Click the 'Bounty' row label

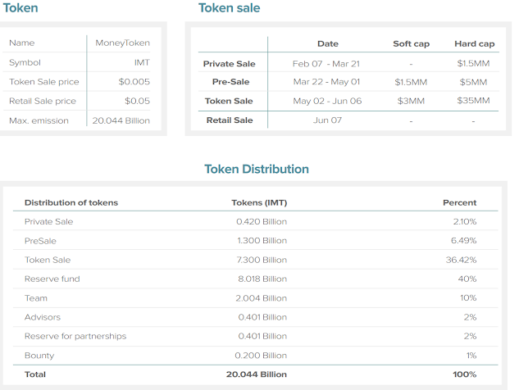pyautogui.click(x=39, y=356)
